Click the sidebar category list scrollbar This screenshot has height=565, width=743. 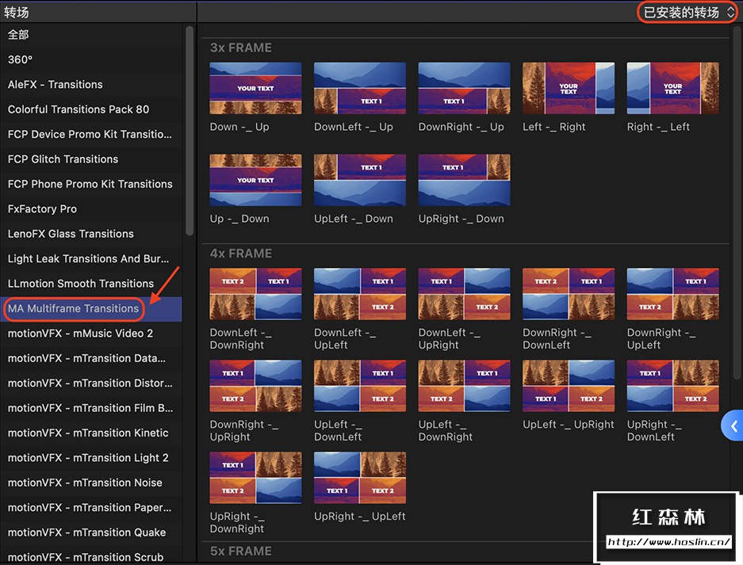click(x=190, y=131)
